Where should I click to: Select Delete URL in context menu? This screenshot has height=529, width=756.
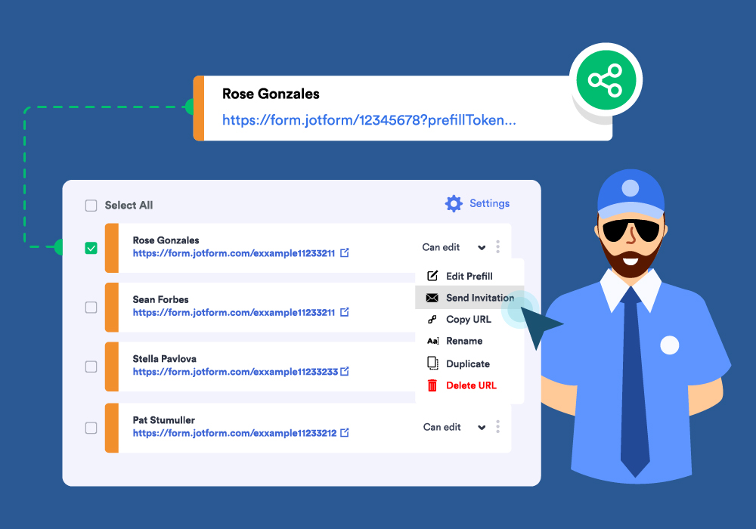pos(470,385)
